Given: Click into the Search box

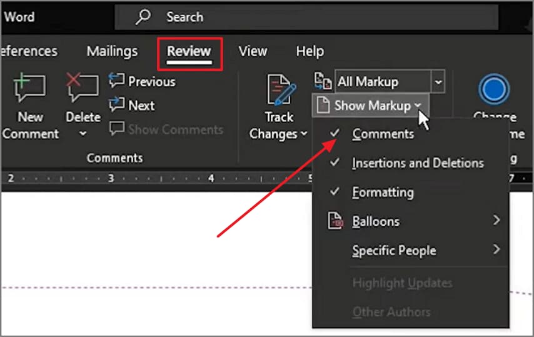Looking at the screenshot, I should [313, 18].
